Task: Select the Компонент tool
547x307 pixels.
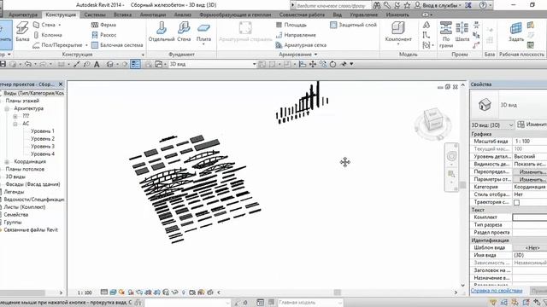Action: (x=398, y=32)
